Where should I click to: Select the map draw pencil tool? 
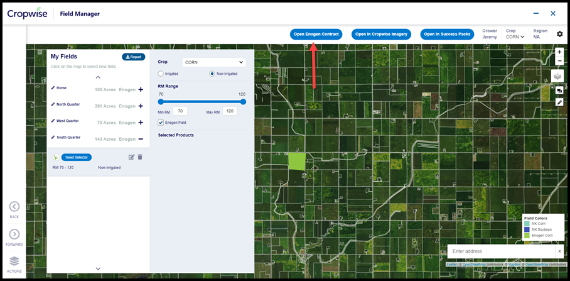(x=559, y=102)
